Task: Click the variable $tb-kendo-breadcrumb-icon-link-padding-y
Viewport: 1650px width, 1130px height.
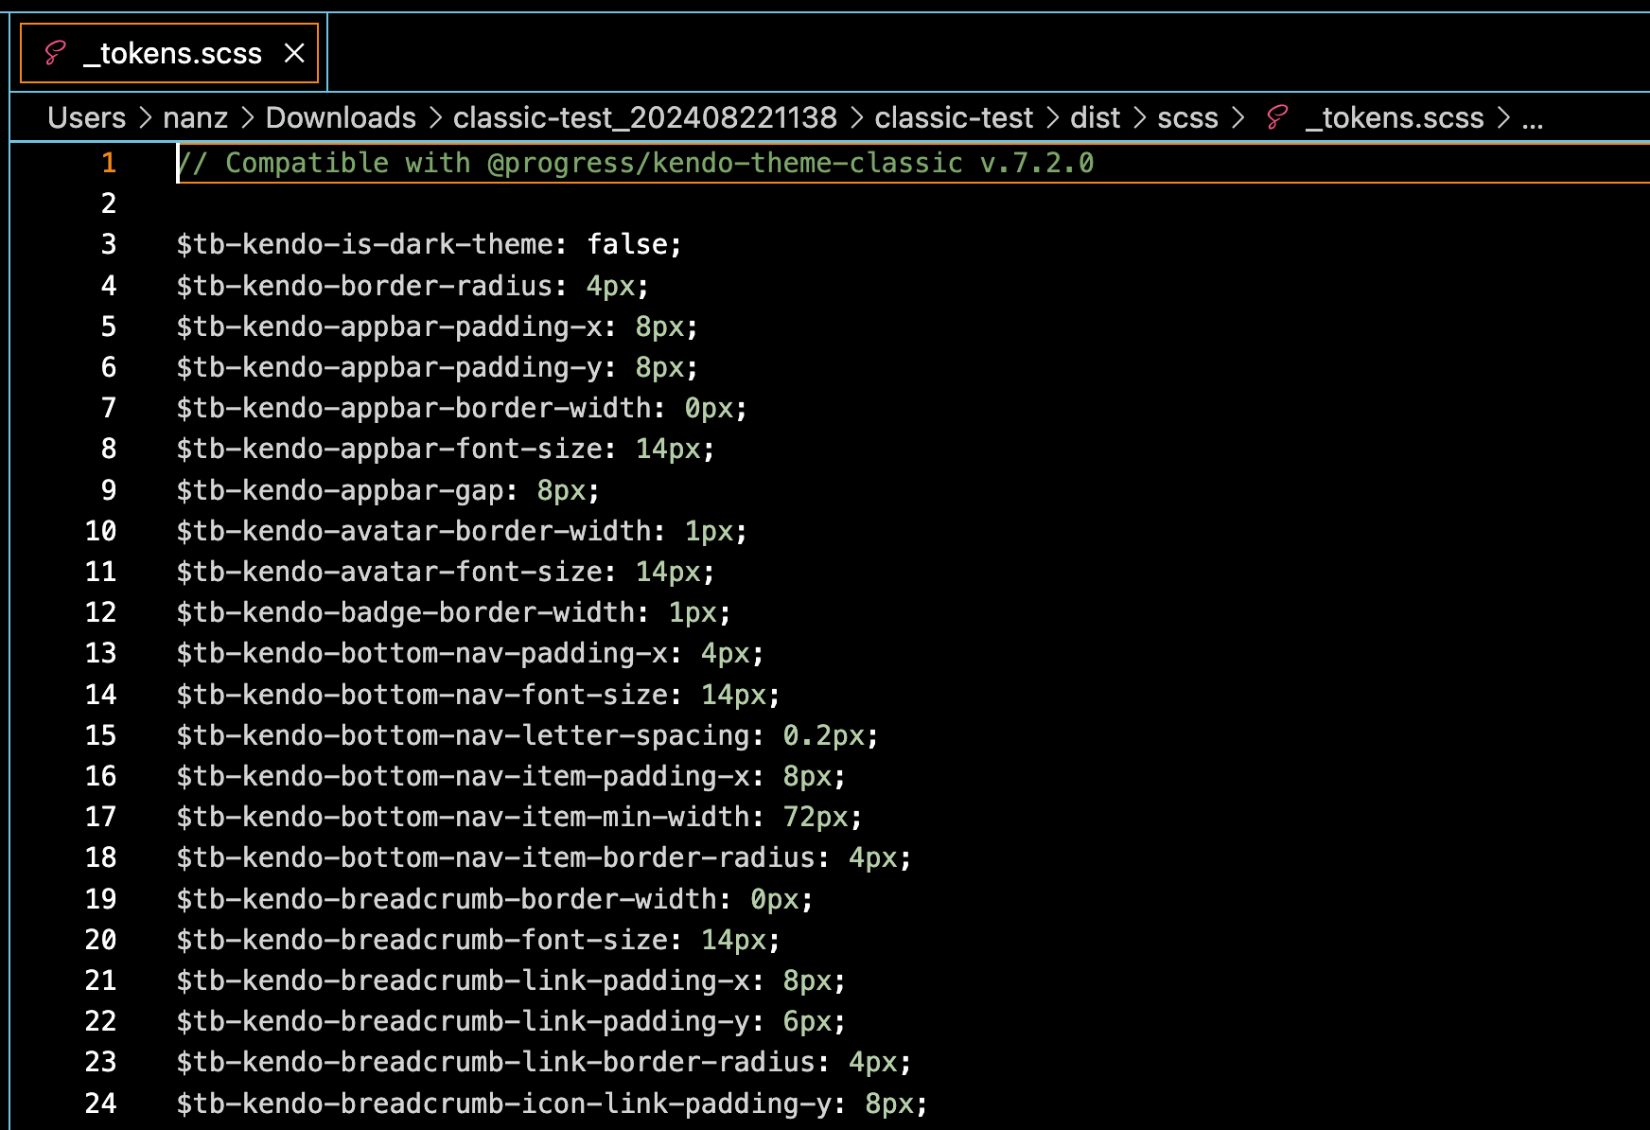Action: 504,1104
